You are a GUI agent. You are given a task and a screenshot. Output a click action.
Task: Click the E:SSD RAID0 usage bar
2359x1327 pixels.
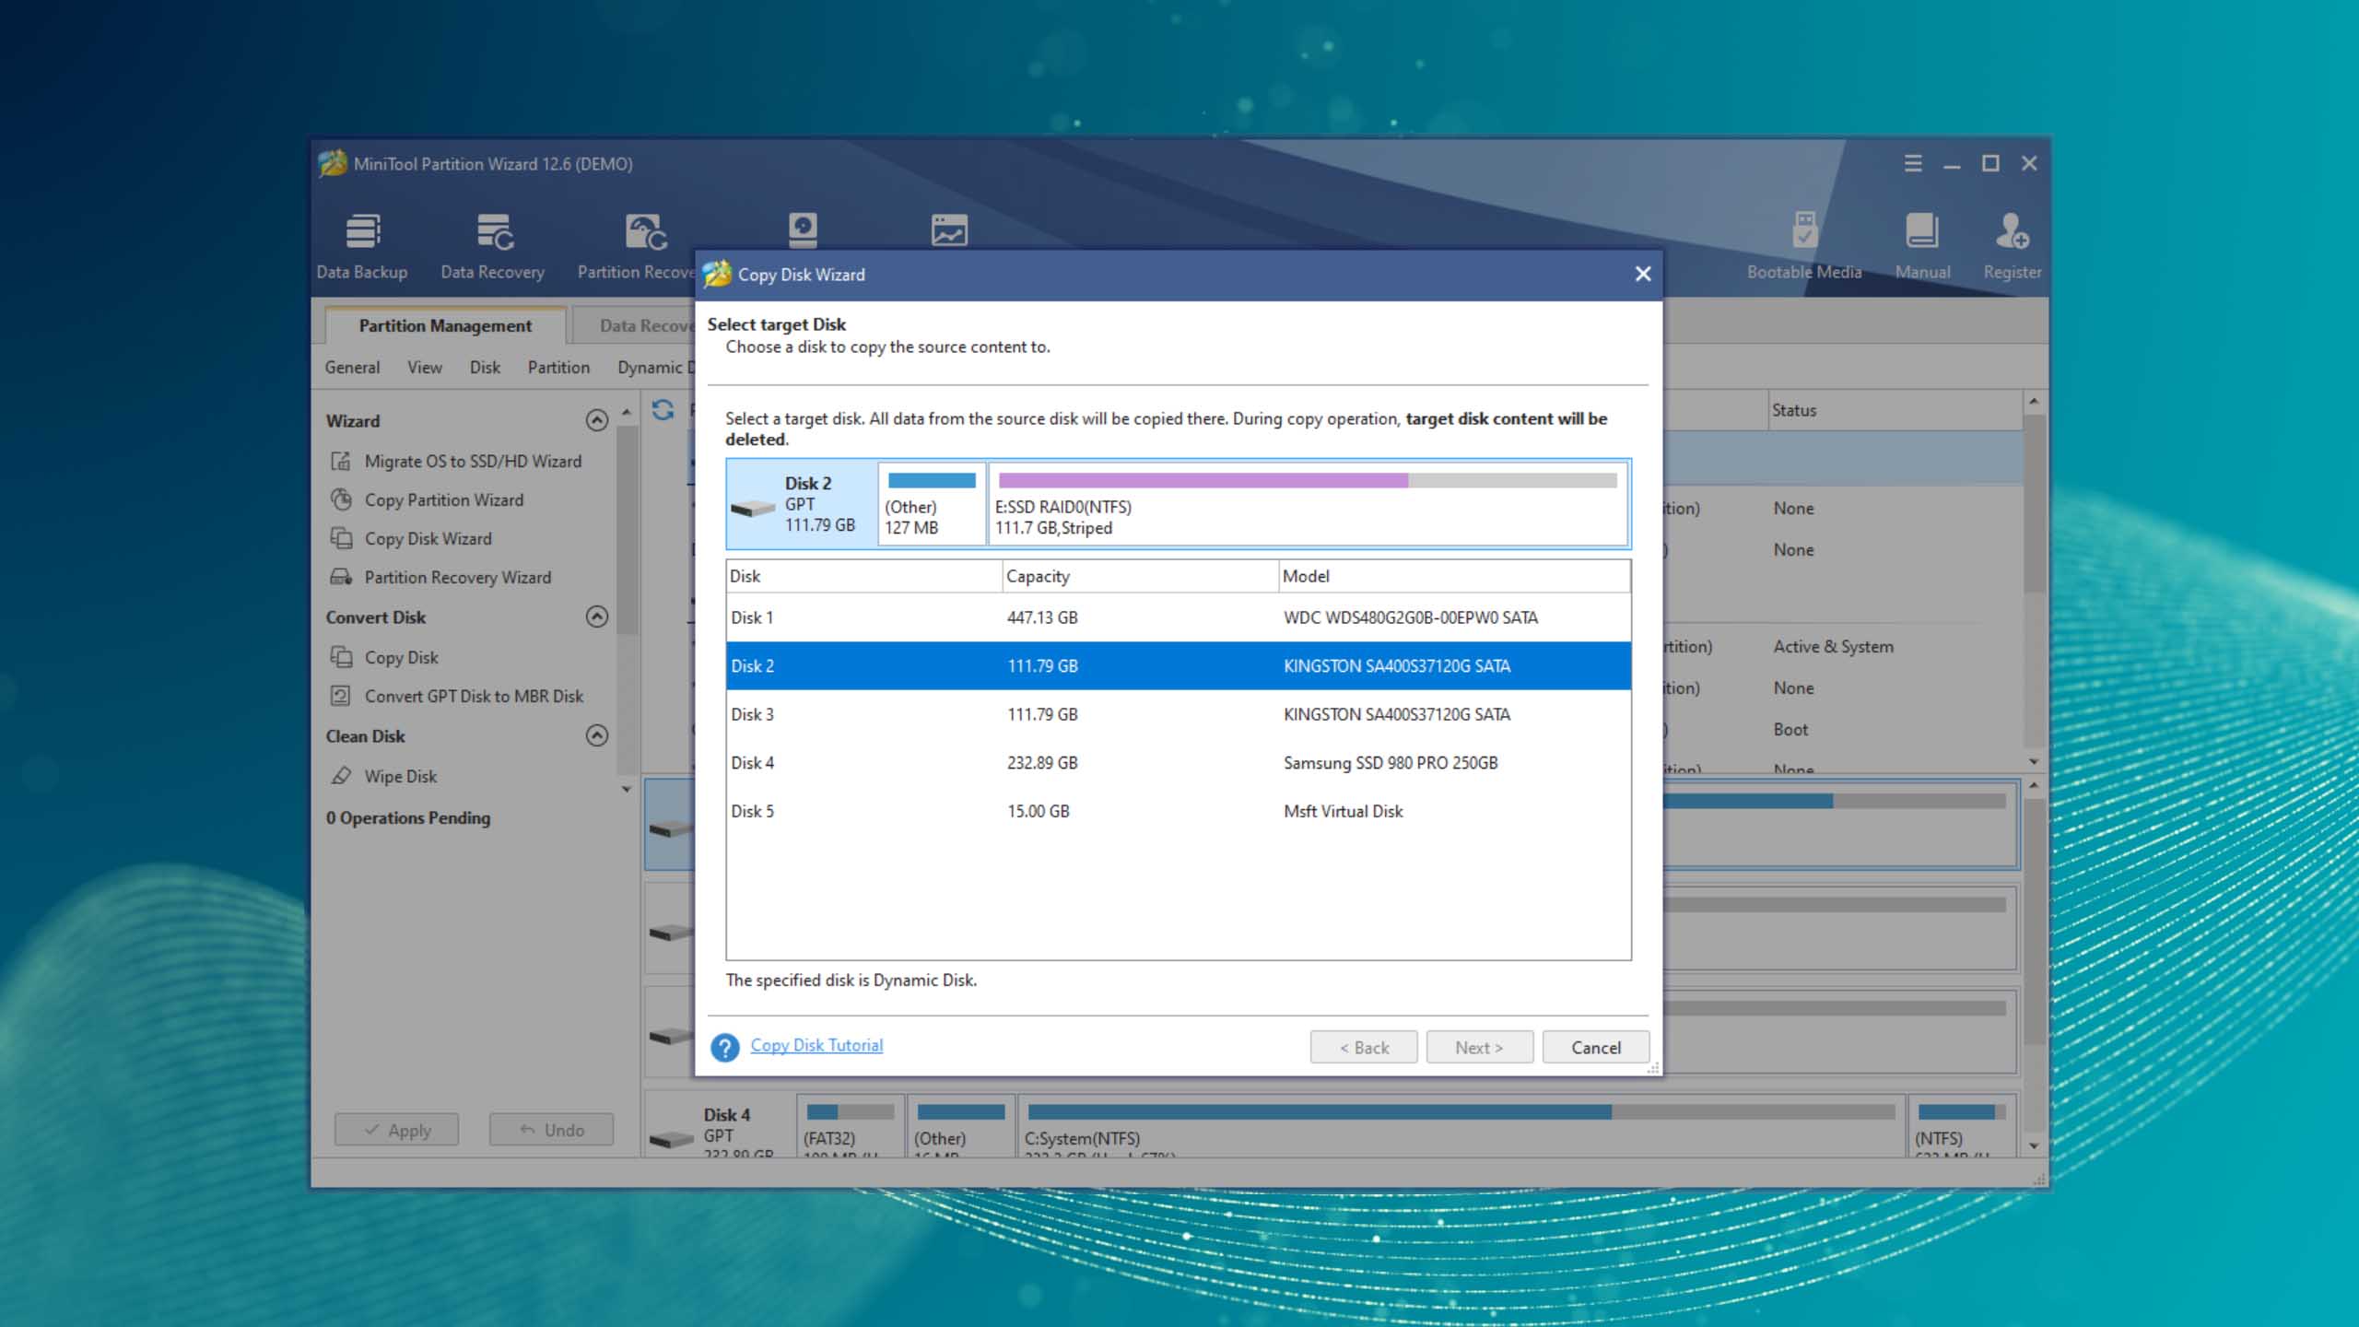coord(1308,480)
